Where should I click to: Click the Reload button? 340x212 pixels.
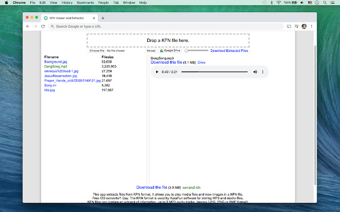pyautogui.click(x=151, y=51)
